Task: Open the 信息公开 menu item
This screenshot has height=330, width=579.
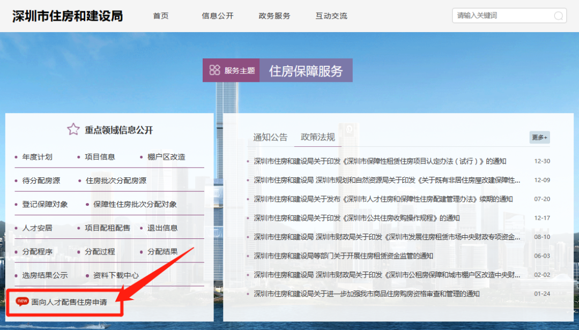Action: pos(218,16)
